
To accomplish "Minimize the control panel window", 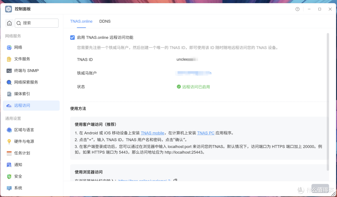I will [309, 9].
